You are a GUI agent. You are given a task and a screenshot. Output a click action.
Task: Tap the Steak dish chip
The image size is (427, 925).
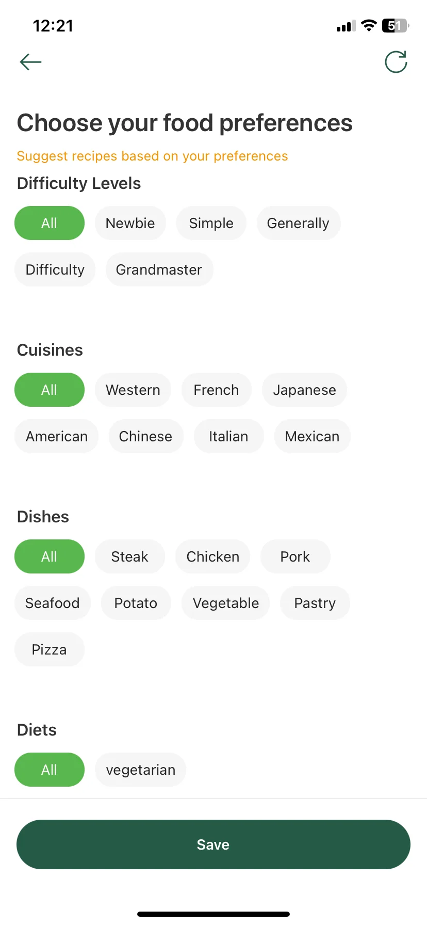click(129, 556)
